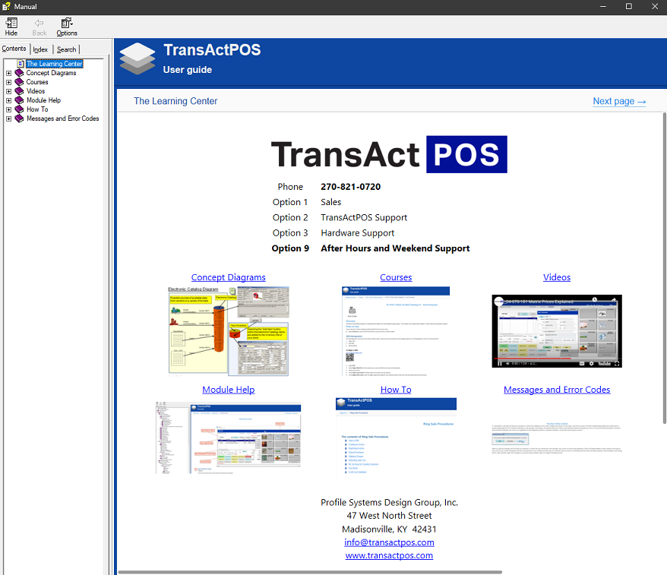Click the Videos book icon in tree
This screenshot has width=667, height=575.
coord(19,91)
